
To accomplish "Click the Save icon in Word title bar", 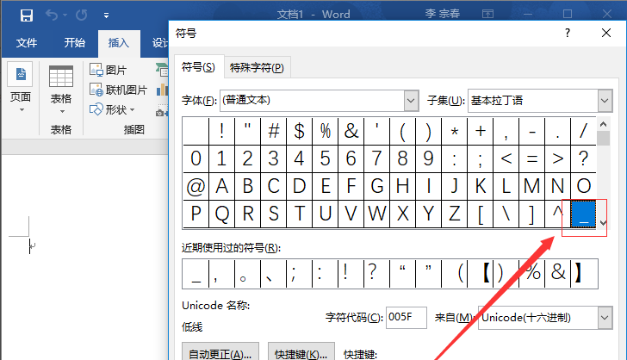I will (x=27, y=16).
